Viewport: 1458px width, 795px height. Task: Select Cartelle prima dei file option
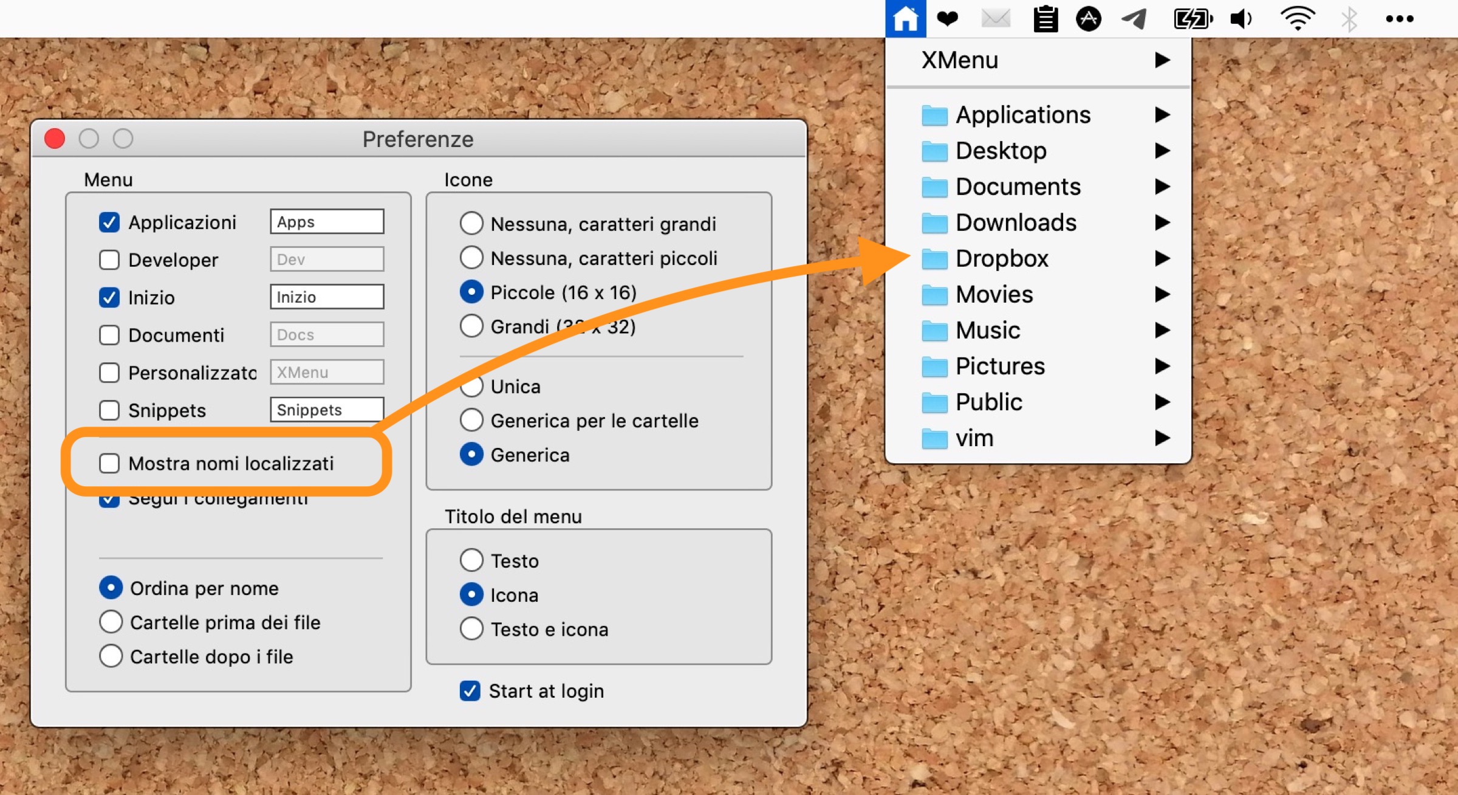click(111, 622)
